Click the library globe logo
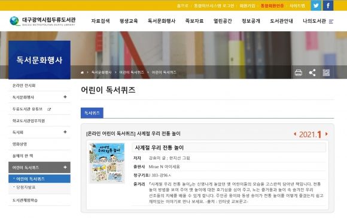The height and width of the screenshot is (218, 347). click(14, 21)
